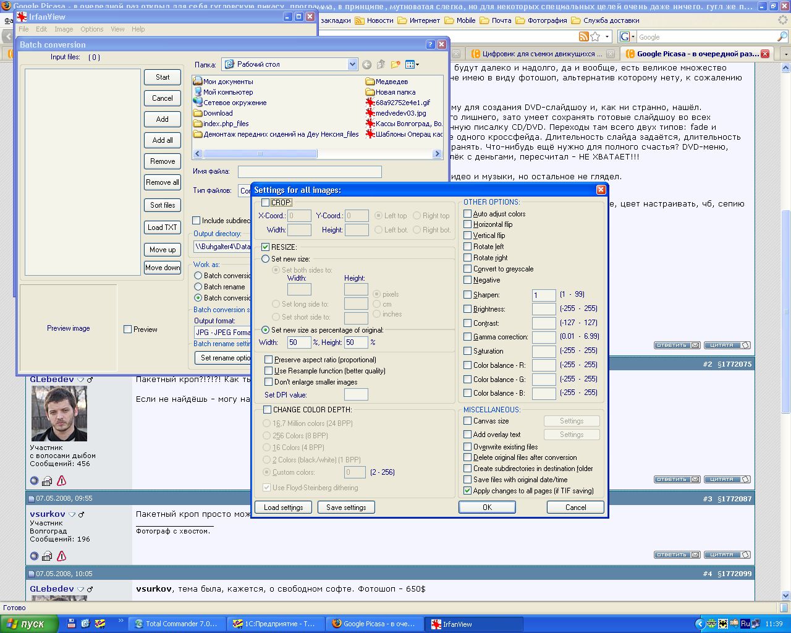Toggle Preserve aspect ratio checkbox
The width and height of the screenshot is (791, 633).
point(268,360)
